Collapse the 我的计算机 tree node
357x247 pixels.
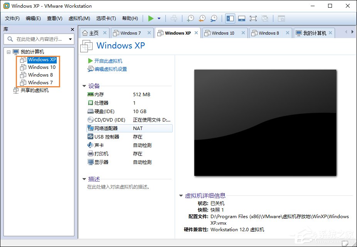(x=8, y=52)
